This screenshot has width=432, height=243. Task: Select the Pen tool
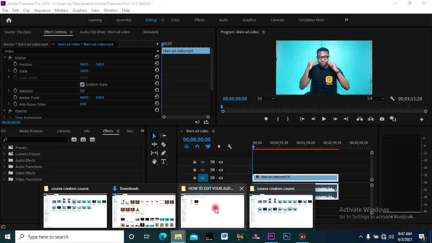pos(164,153)
